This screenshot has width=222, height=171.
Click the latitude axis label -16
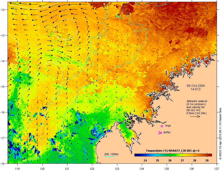click(x=3, y=112)
